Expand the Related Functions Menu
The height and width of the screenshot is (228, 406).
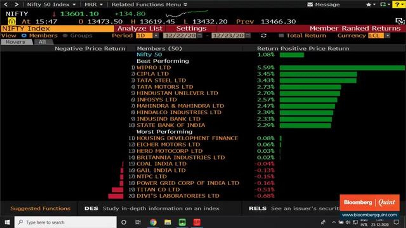[x=149, y=4]
